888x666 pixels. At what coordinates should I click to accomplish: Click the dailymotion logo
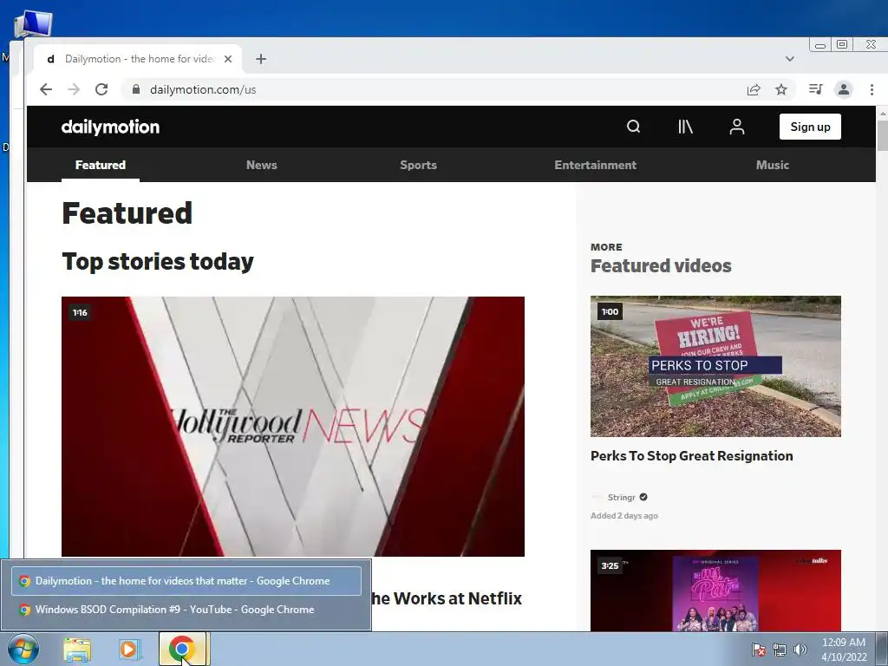click(x=110, y=127)
